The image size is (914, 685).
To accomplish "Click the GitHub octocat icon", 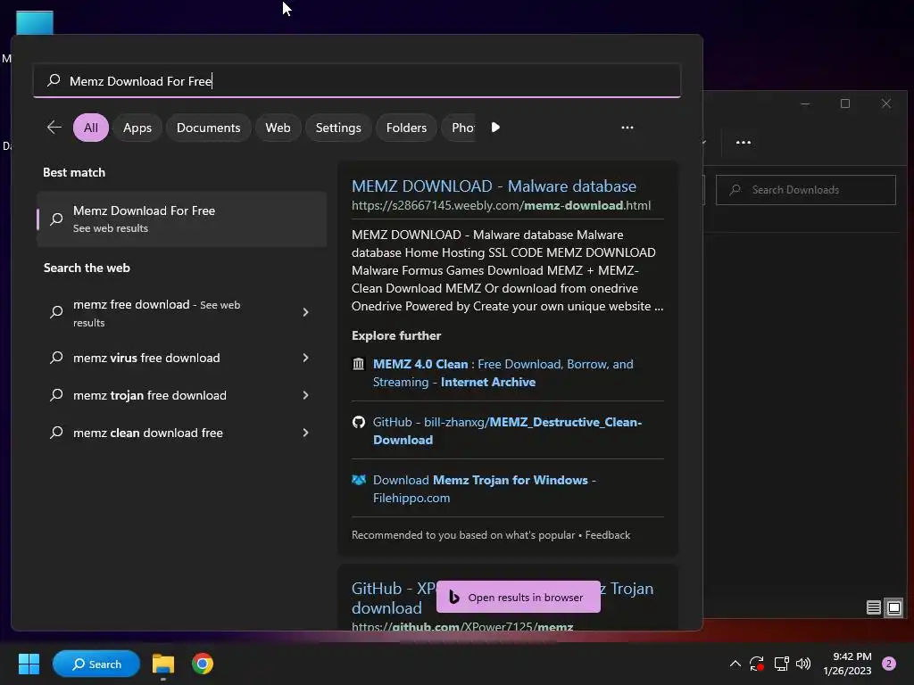I will click(359, 422).
